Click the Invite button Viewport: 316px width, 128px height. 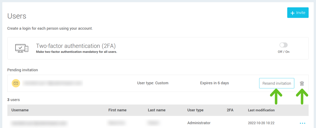[x=298, y=13]
